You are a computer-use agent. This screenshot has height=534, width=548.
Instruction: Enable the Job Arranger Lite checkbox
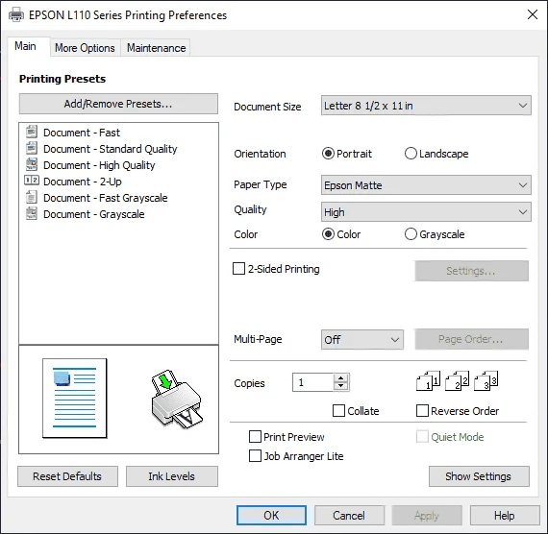255,456
